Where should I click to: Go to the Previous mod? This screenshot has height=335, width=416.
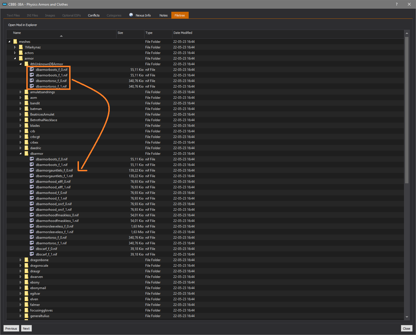pos(11,328)
